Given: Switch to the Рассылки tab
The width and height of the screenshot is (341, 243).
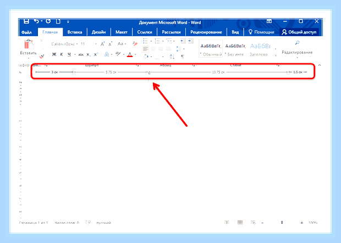Looking at the screenshot, I should (171, 32).
